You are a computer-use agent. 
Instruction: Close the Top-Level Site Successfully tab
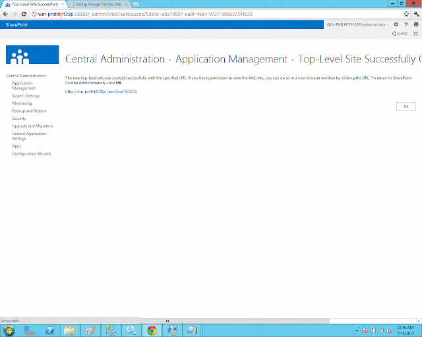(63, 5)
